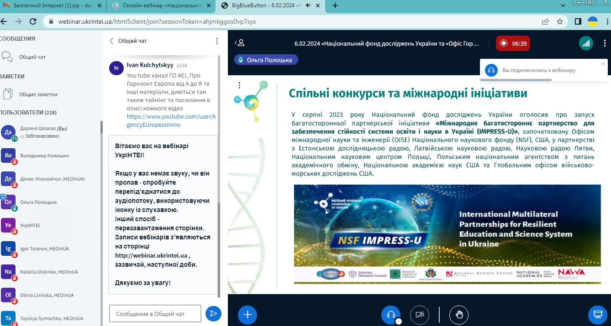Open the Actions plus button
The width and height of the screenshot is (611, 326).
point(248,315)
